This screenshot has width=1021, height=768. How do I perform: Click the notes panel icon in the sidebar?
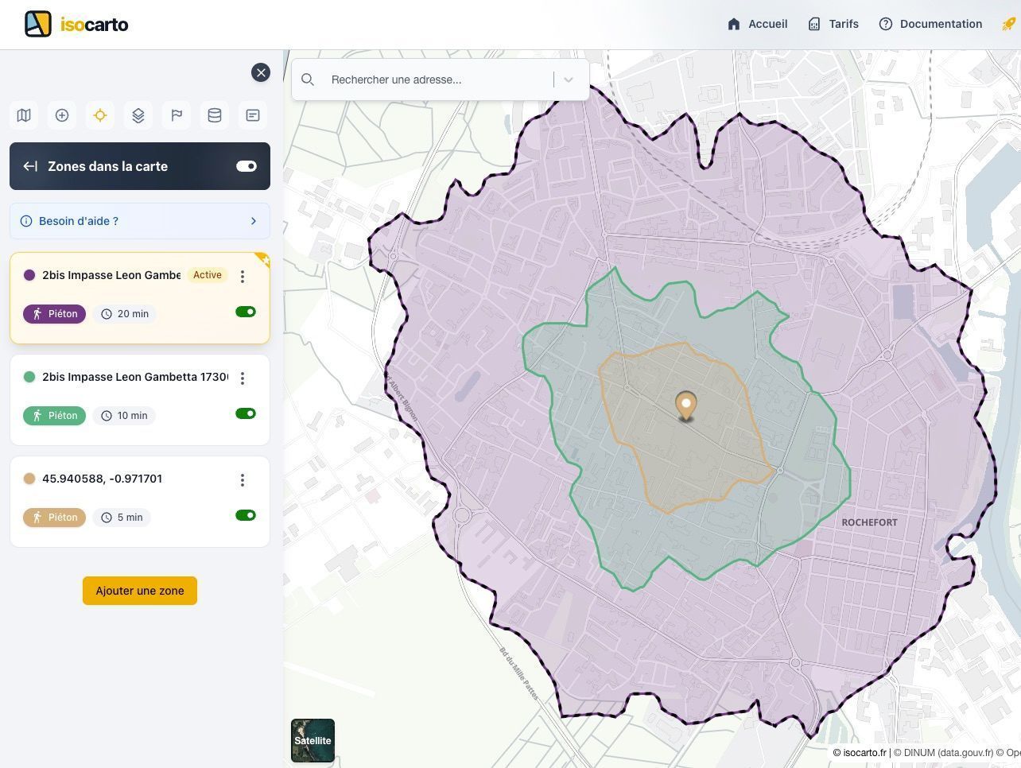point(252,115)
